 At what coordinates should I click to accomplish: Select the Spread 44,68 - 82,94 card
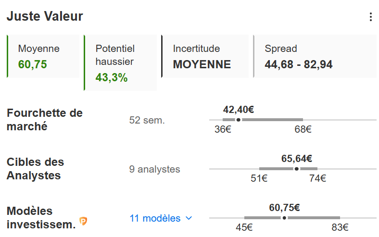(315, 56)
